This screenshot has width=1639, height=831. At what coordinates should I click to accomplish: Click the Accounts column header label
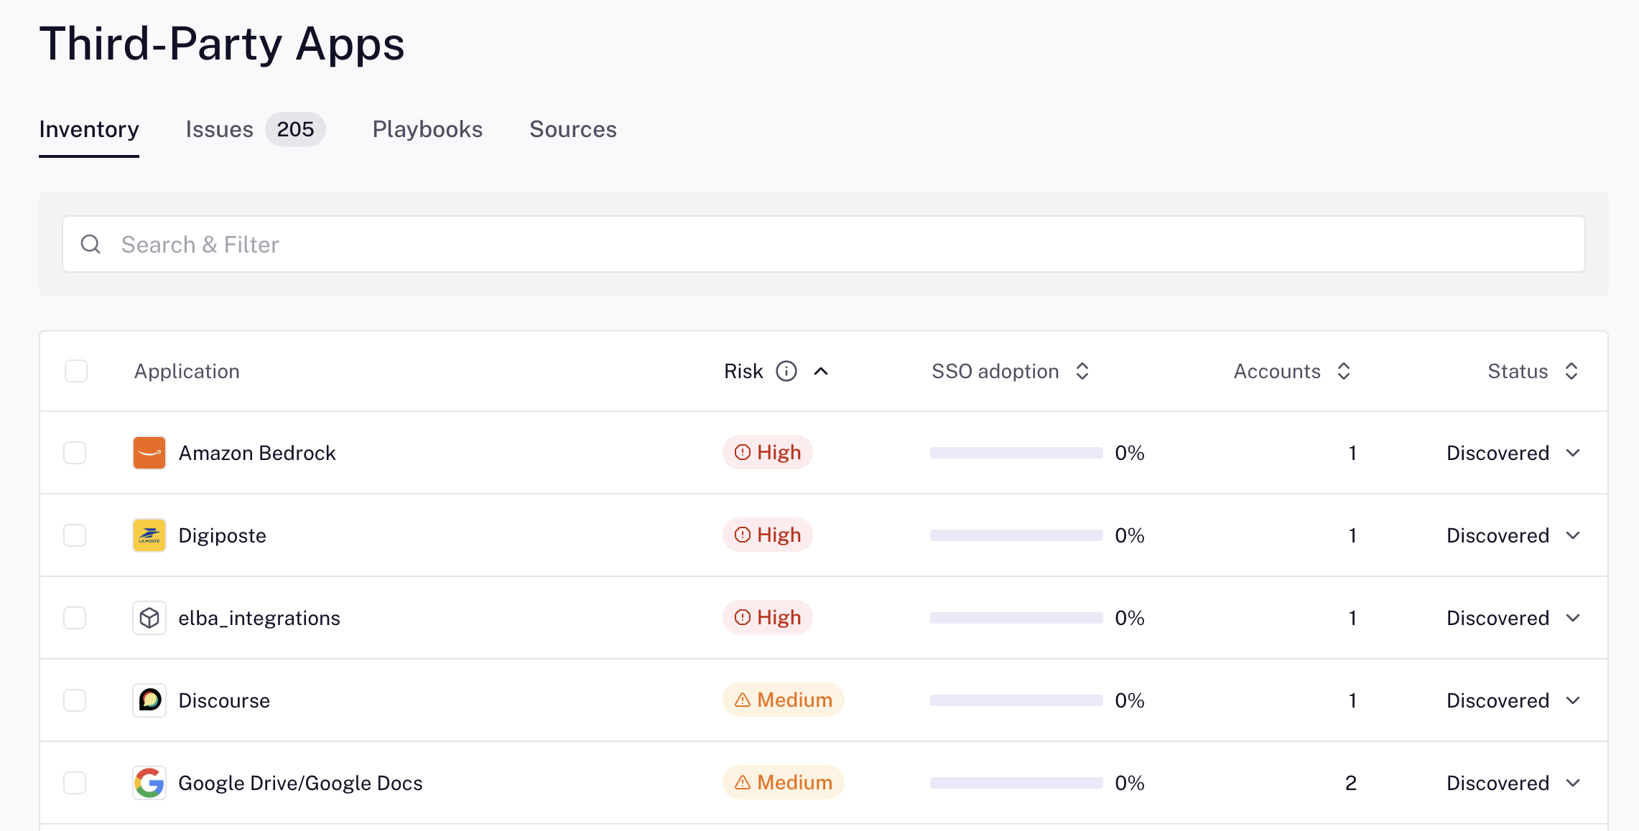pos(1277,371)
